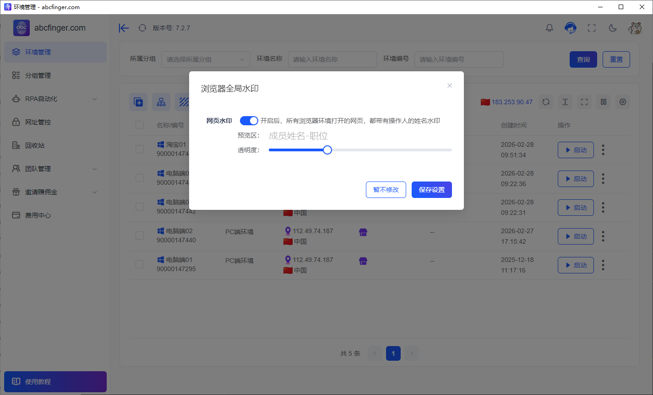Viewport: 653px width, 395px height.
Task: Click the group hierarchy toolbar icon
Action: tap(161, 102)
